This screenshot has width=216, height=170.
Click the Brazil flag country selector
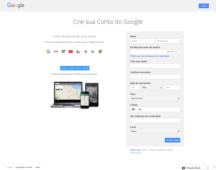click(x=134, y=109)
